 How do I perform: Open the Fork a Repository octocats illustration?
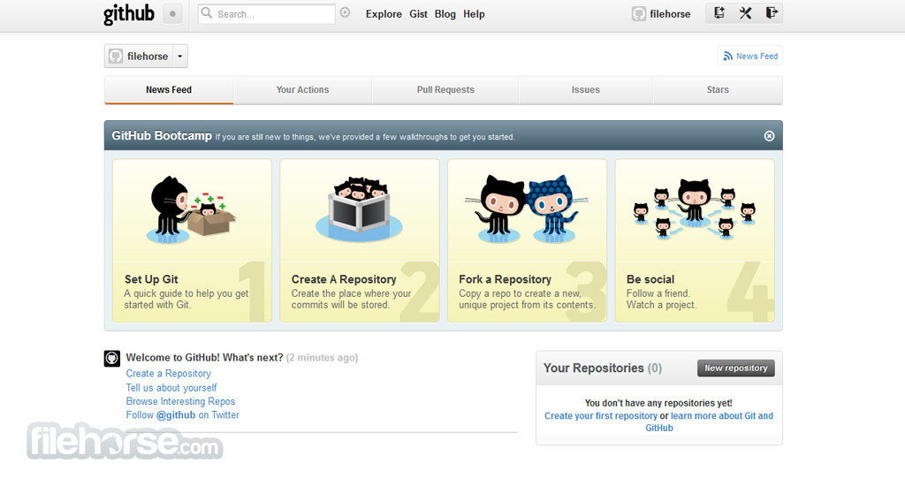pos(527,209)
